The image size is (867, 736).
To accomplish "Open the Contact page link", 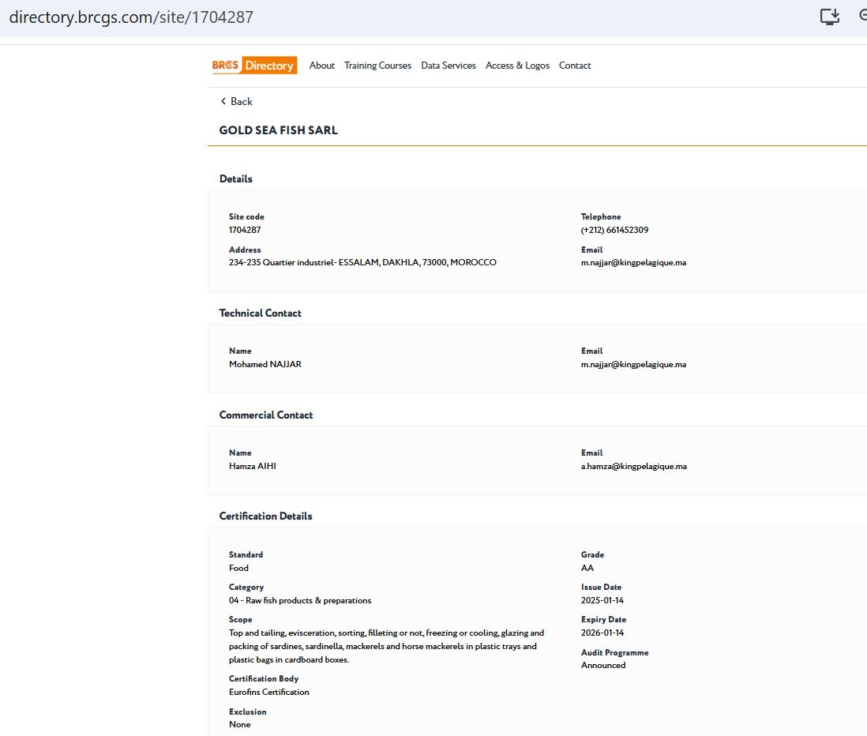I will (575, 66).
